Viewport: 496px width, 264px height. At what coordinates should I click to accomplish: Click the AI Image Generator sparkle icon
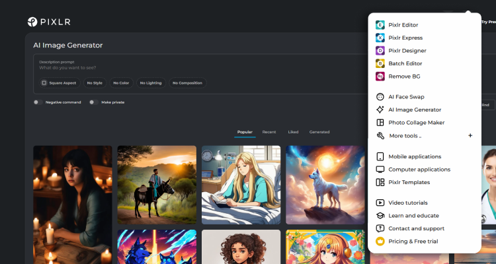(380, 110)
